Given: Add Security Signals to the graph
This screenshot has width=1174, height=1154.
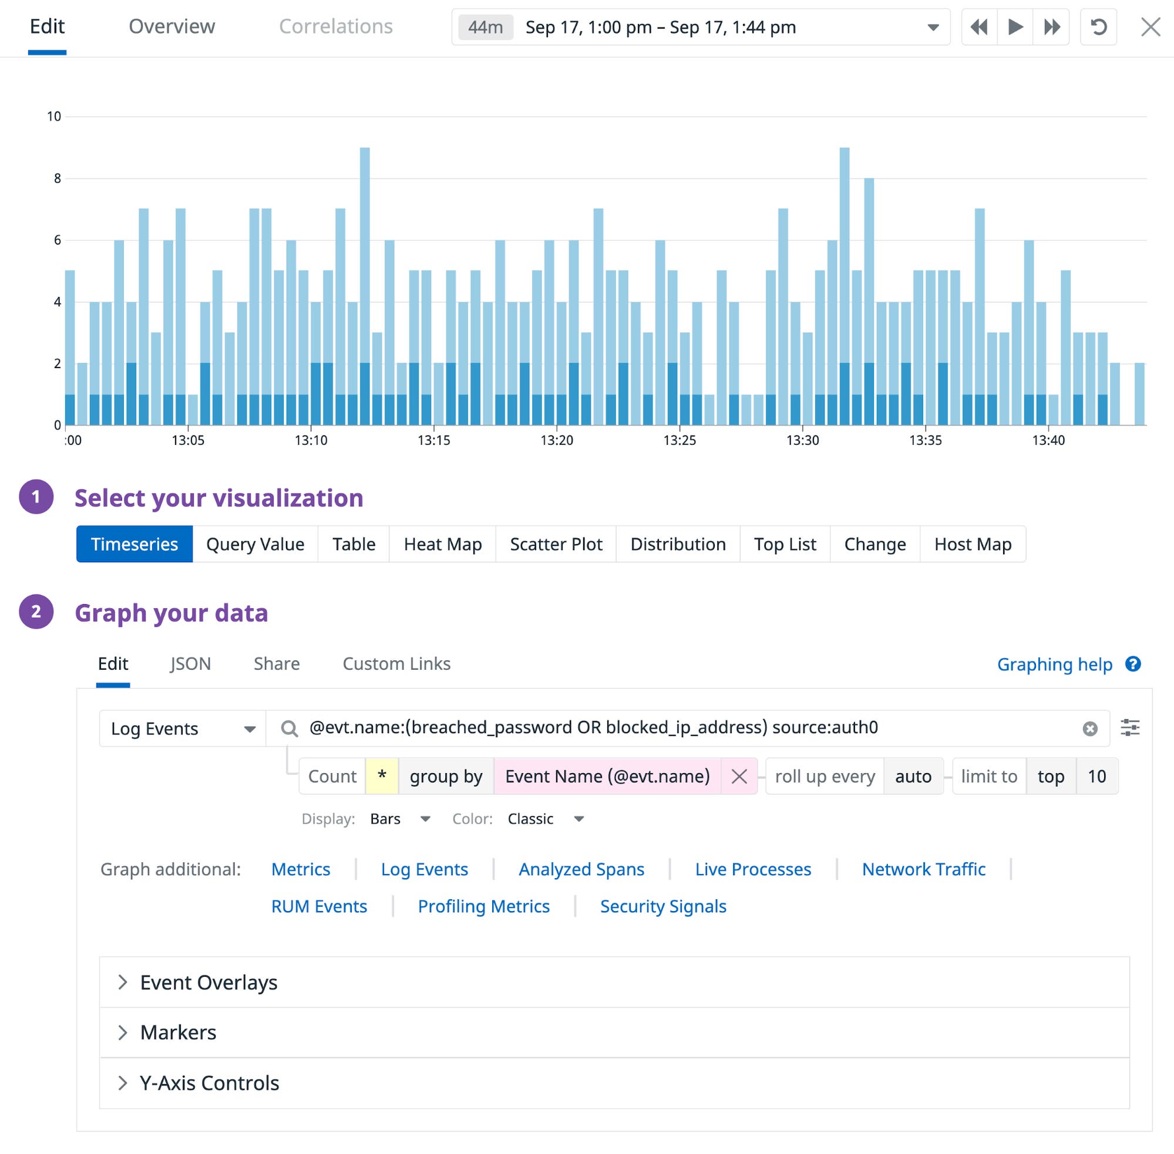Looking at the screenshot, I should pyautogui.click(x=663, y=906).
